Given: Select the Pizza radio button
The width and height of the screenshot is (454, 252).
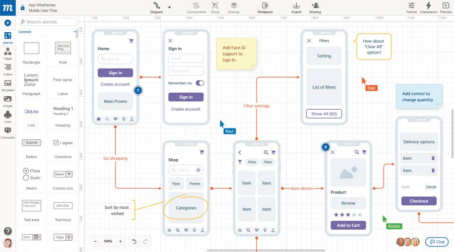Looking at the screenshot, I should [26, 171].
